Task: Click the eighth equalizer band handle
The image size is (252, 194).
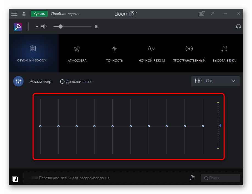Action: pos(167,126)
